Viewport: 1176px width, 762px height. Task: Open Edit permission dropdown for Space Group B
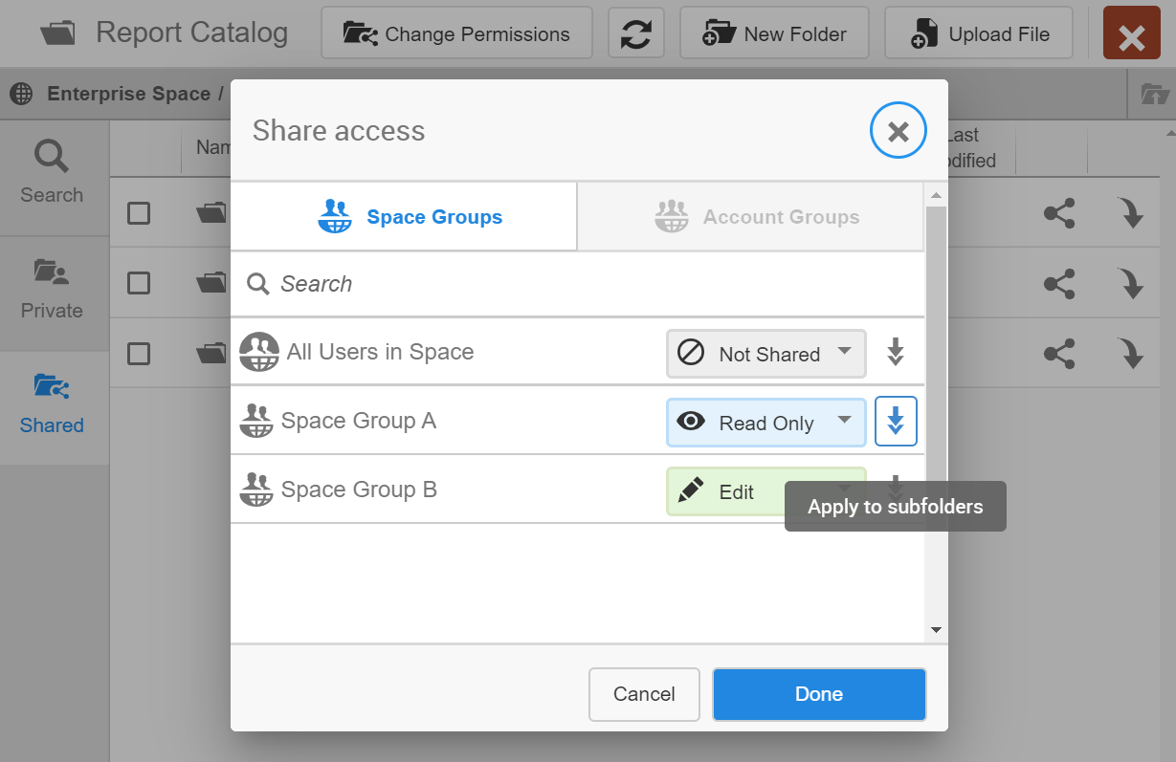coord(727,491)
